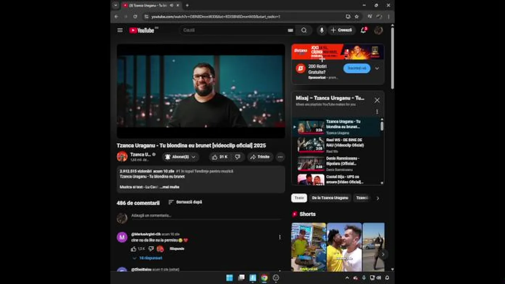
Task: Open the more actions ellipsis under video
Action: pyautogui.click(x=280, y=157)
